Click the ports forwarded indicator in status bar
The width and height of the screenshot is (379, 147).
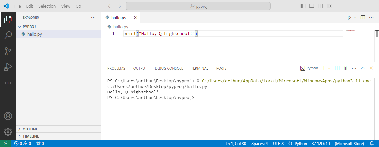point(40,143)
